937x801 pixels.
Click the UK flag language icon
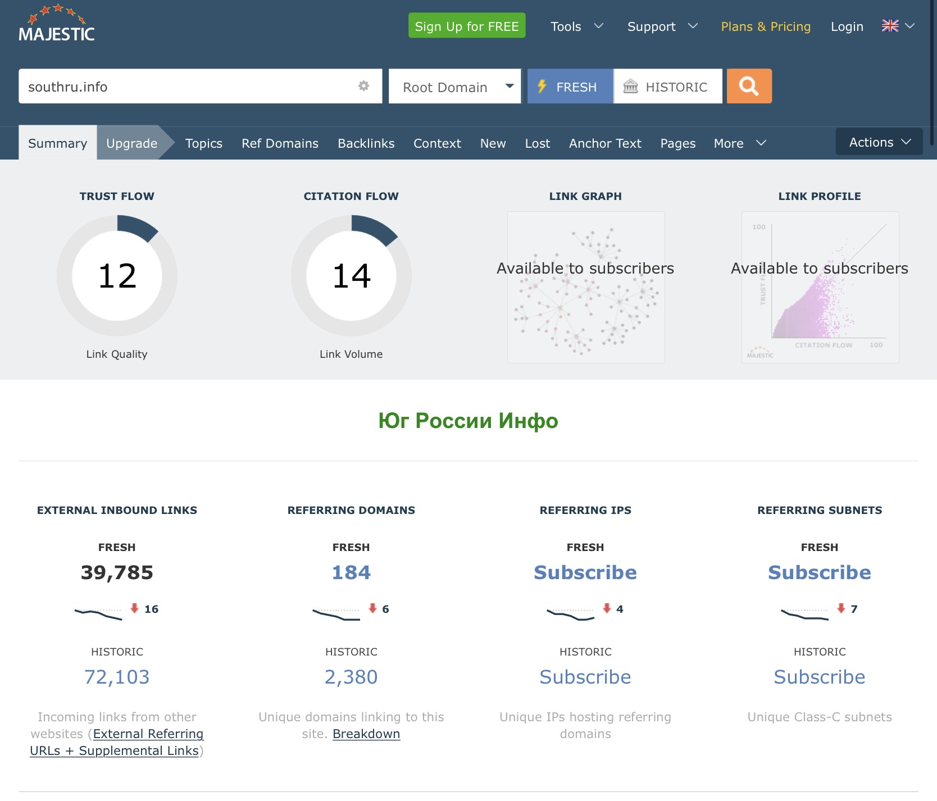(x=890, y=26)
